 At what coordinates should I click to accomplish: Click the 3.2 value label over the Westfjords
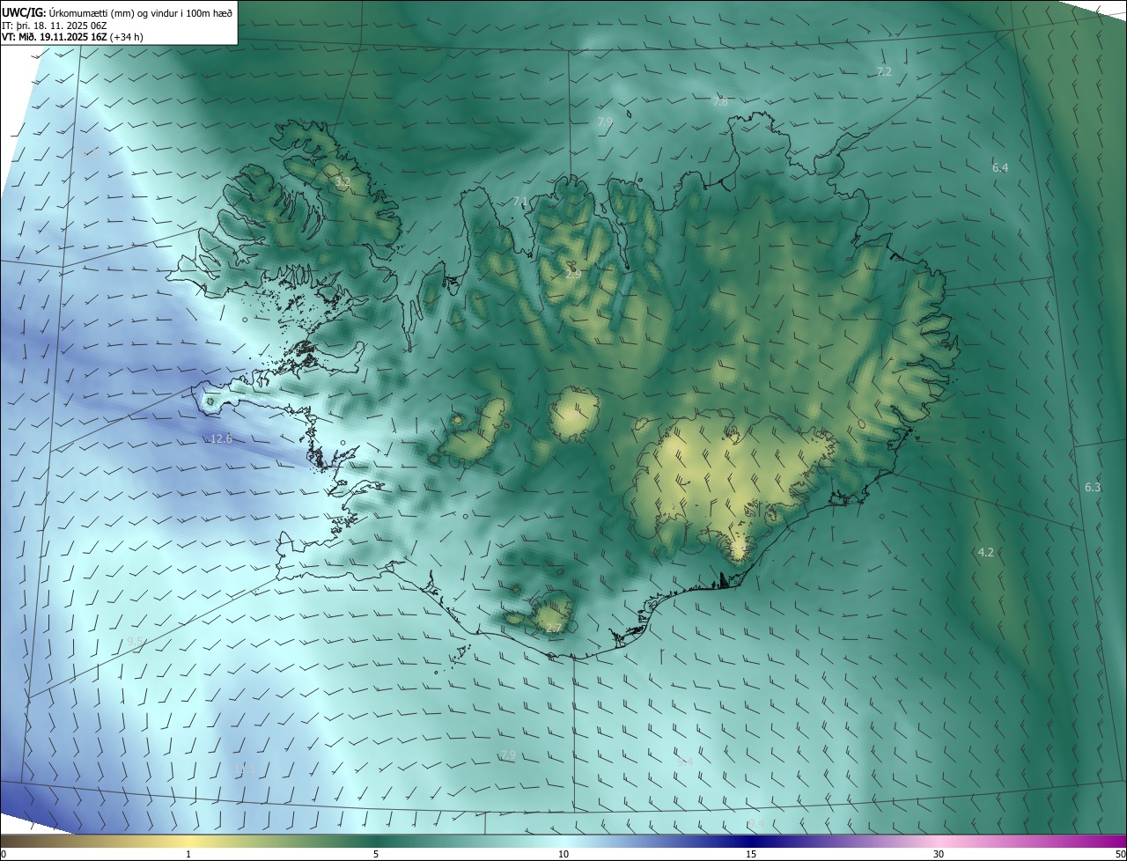(343, 181)
